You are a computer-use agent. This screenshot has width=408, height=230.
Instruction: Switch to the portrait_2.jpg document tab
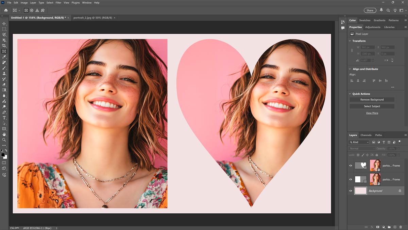pyautogui.click(x=92, y=18)
